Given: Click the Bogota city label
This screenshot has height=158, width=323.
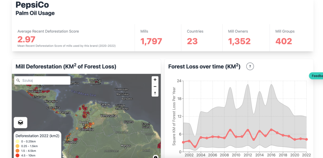Looking at the screenshot, I should (84, 122).
